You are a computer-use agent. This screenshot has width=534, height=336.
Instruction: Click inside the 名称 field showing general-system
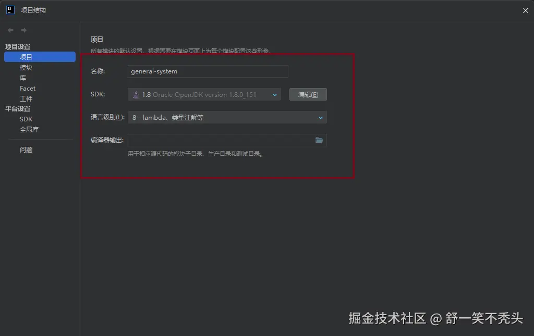click(208, 71)
